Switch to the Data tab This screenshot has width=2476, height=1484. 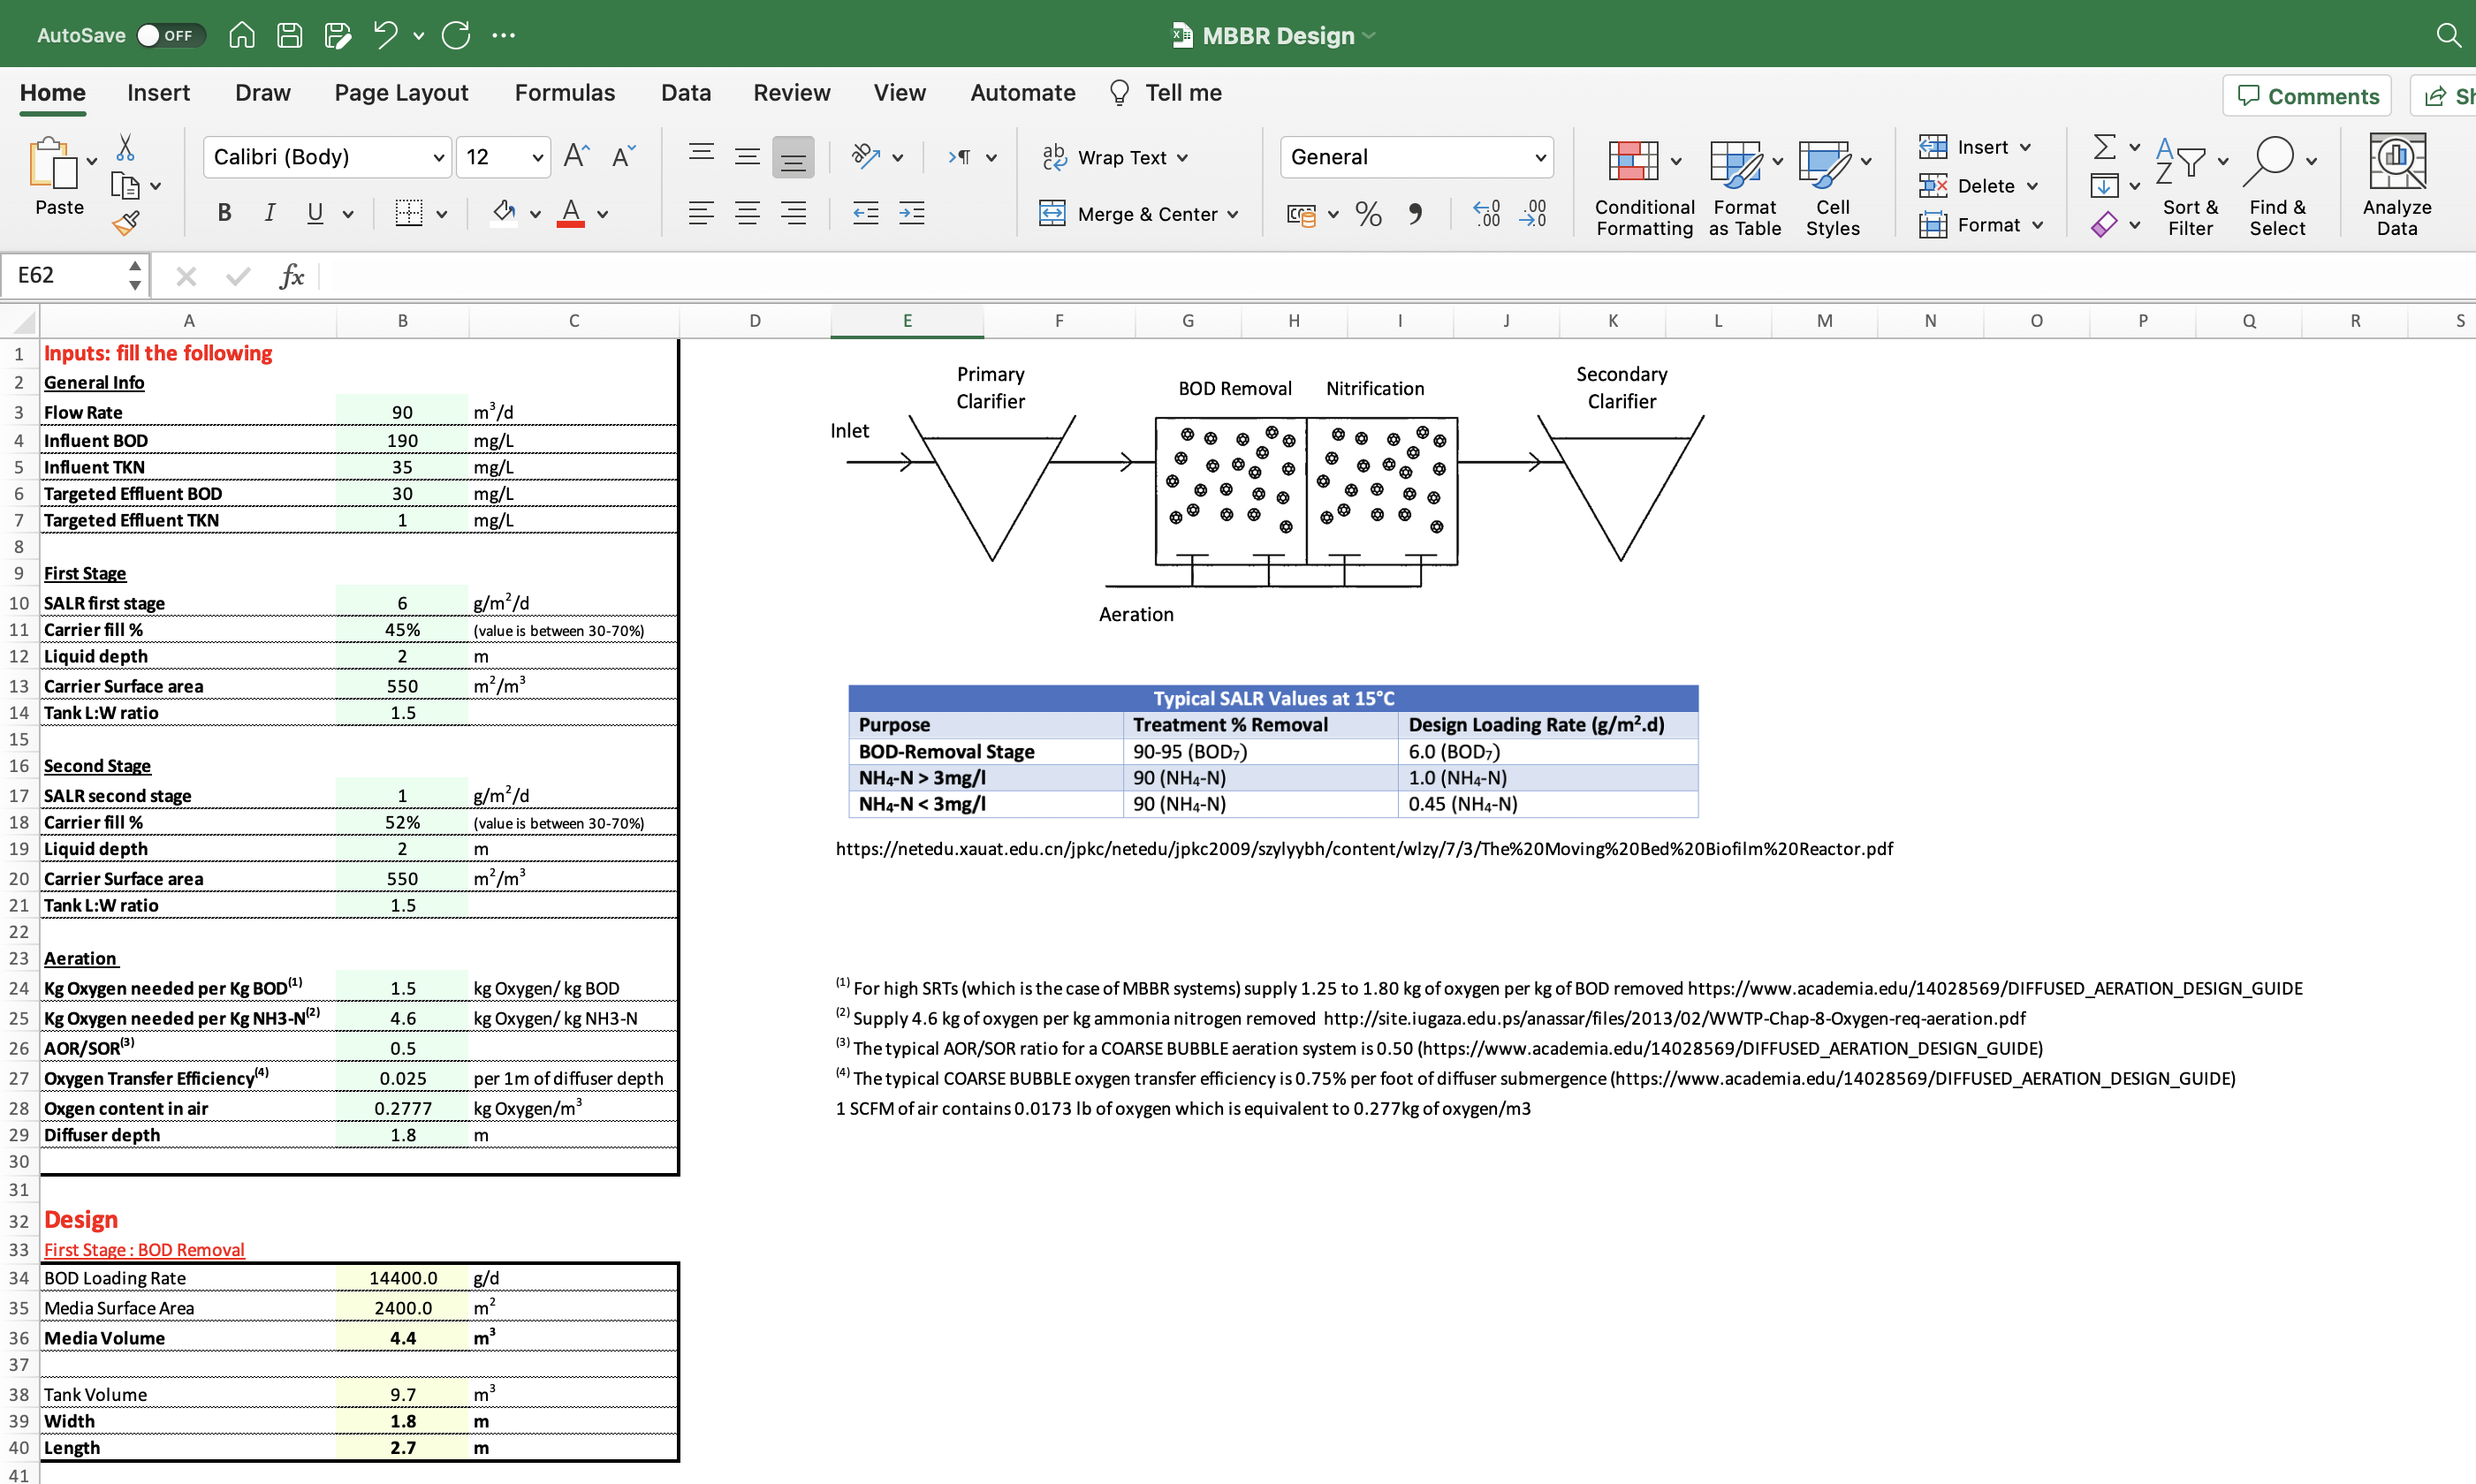[686, 93]
